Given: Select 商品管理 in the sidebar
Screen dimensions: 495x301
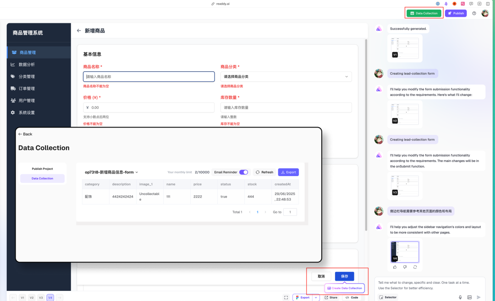Looking at the screenshot, I should [39, 52].
